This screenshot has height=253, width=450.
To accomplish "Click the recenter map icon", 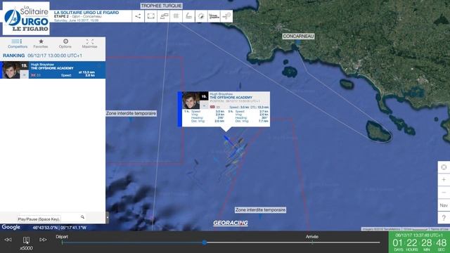I will point(444,167).
